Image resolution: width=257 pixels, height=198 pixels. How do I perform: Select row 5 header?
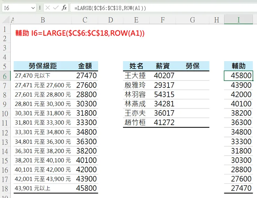tap(5, 66)
